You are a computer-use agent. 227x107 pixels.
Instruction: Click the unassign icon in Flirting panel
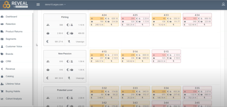69,42
